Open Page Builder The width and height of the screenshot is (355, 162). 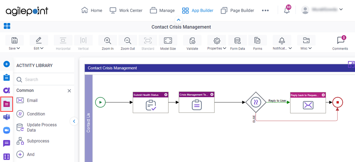click(237, 10)
